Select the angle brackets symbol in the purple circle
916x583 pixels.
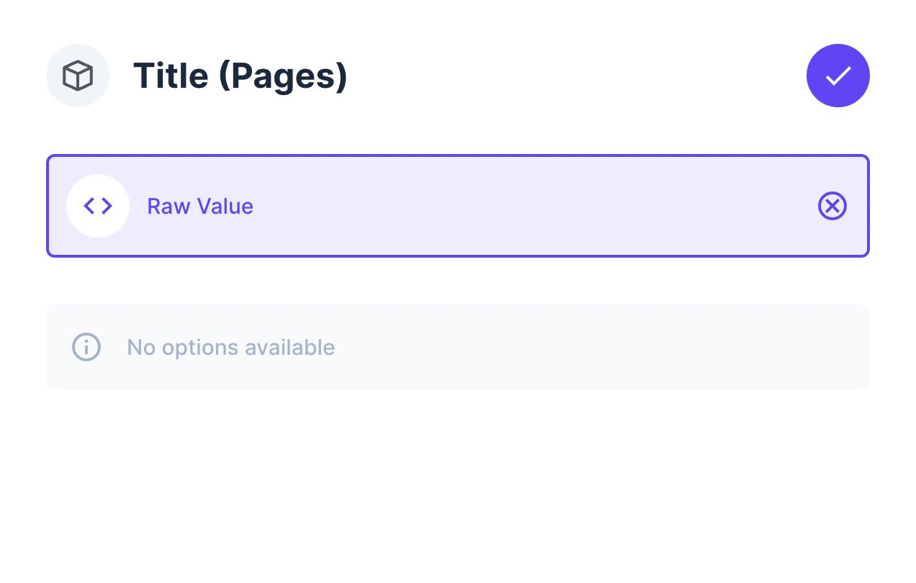[x=98, y=205]
